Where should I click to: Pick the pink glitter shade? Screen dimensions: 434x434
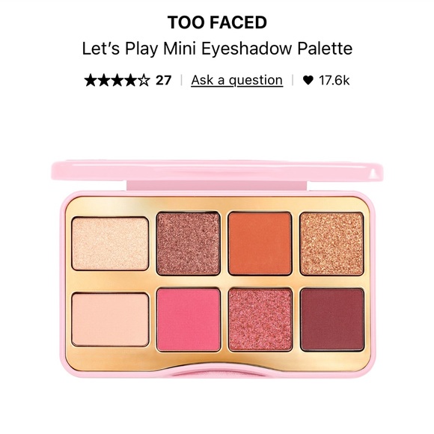260,320
